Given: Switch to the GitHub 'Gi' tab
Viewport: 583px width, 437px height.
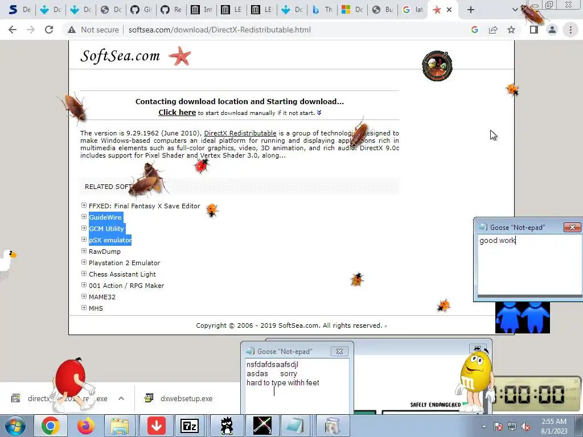Looking at the screenshot, I should coord(141,10).
